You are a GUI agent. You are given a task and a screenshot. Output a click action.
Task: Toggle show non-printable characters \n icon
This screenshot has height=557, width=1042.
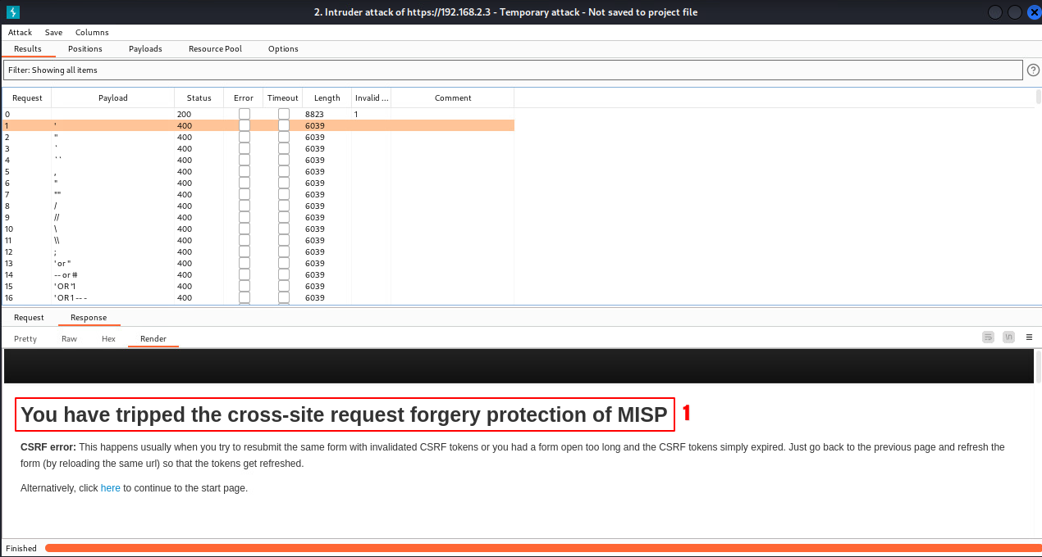[x=1008, y=337]
